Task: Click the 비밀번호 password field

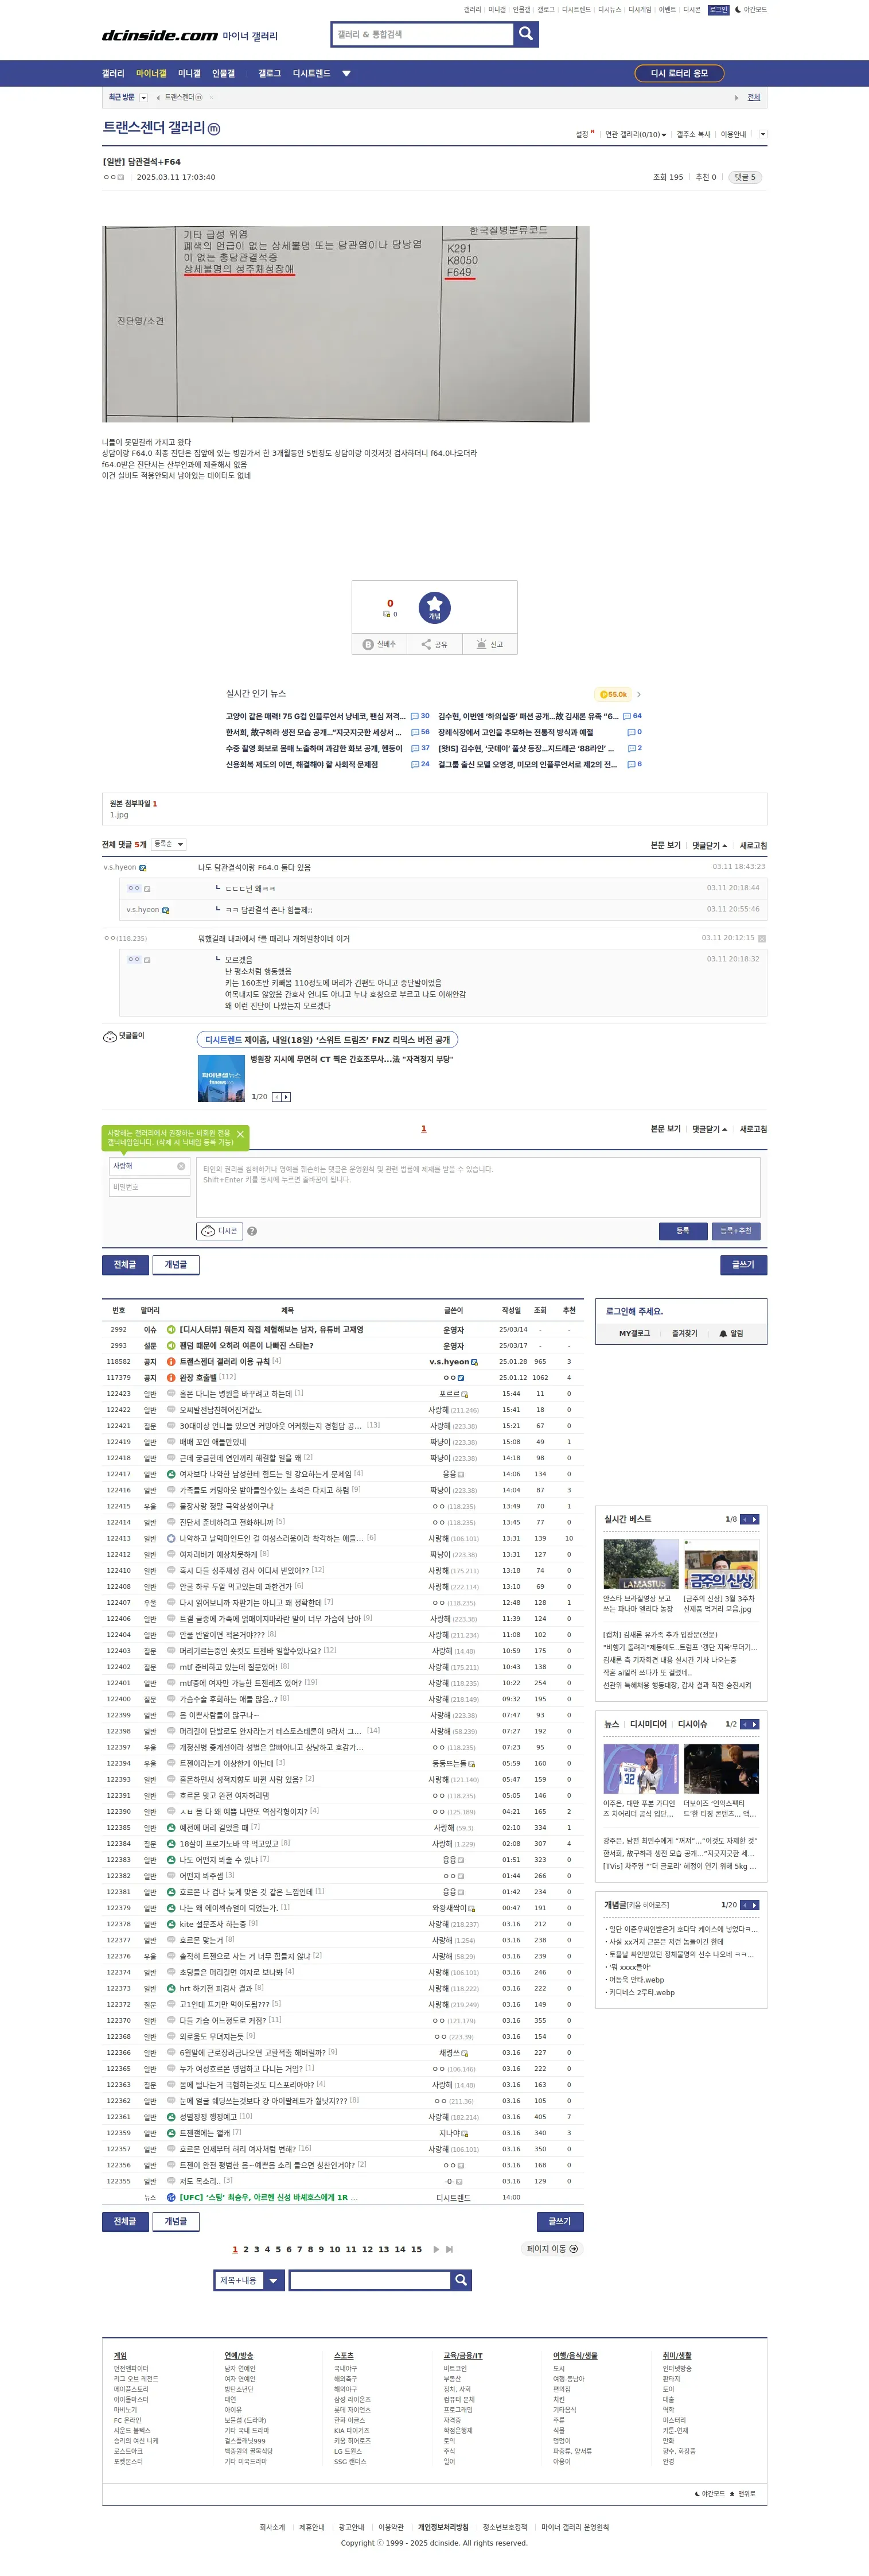Action: click(x=150, y=1187)
